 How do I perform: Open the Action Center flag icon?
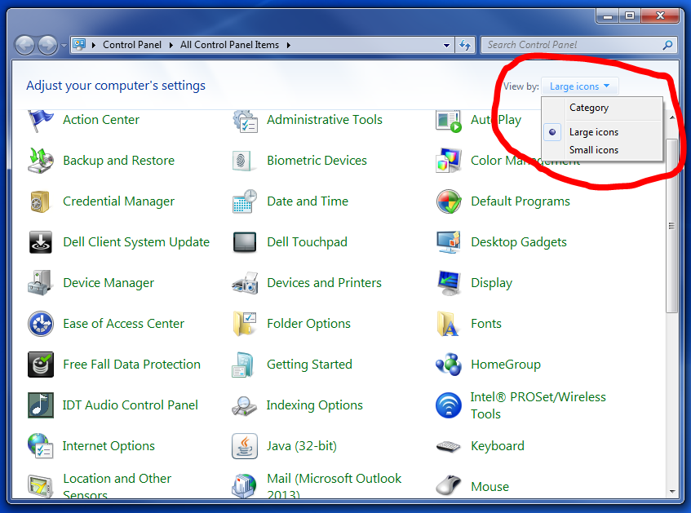[41, 121]
